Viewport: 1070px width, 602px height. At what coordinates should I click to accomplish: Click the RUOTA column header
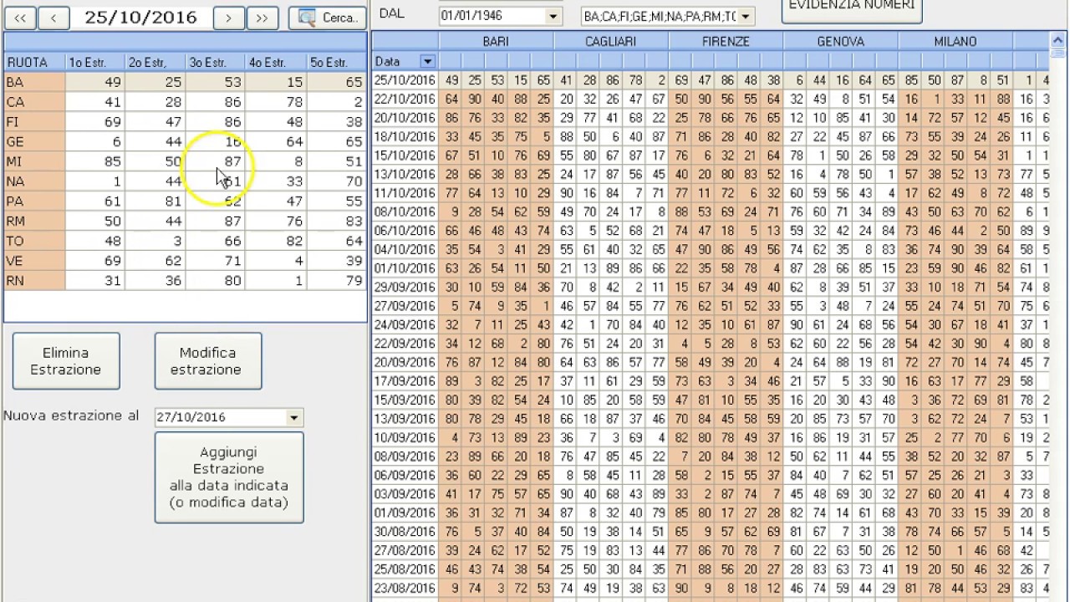[34, 62]
